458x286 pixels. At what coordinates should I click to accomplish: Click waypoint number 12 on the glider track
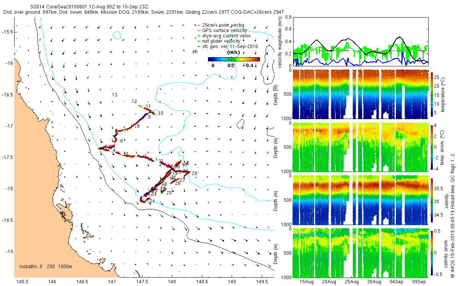[x=134, y=101]
